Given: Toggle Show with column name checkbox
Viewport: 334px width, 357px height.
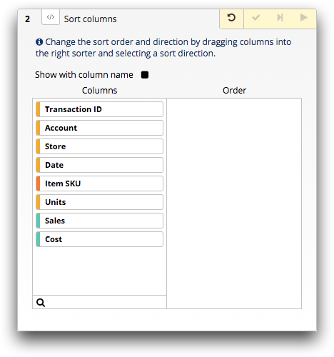Looking at the screenshot, I should click(145, 75).
